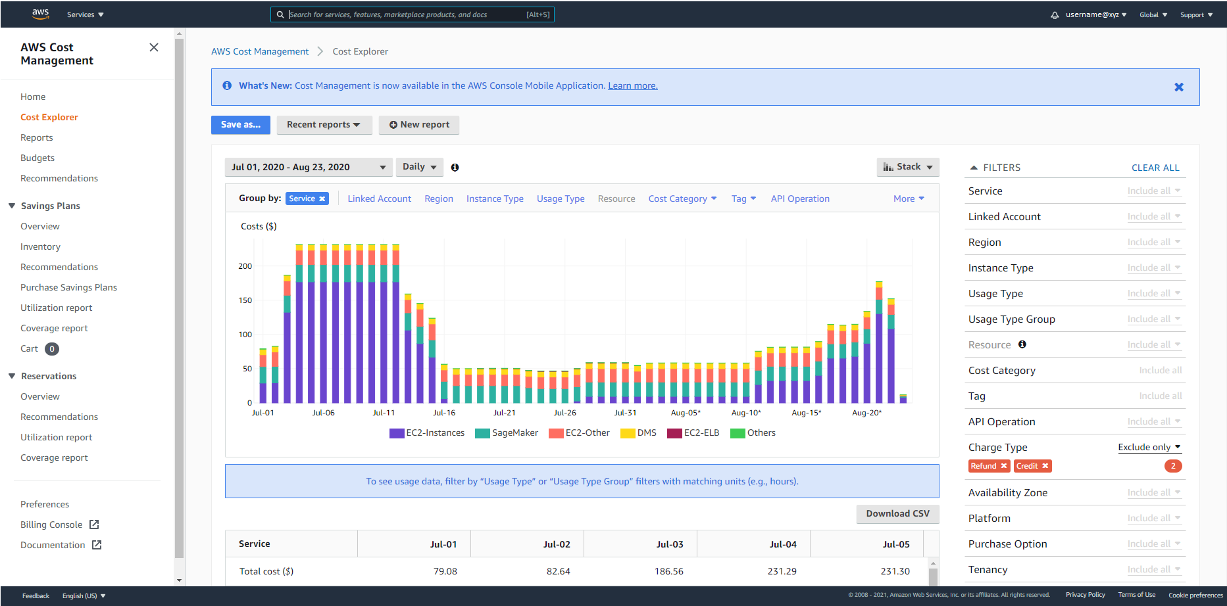Expand the More group-by options
The width and height of the screenshot is (1227, 606).
pos(909,198)
